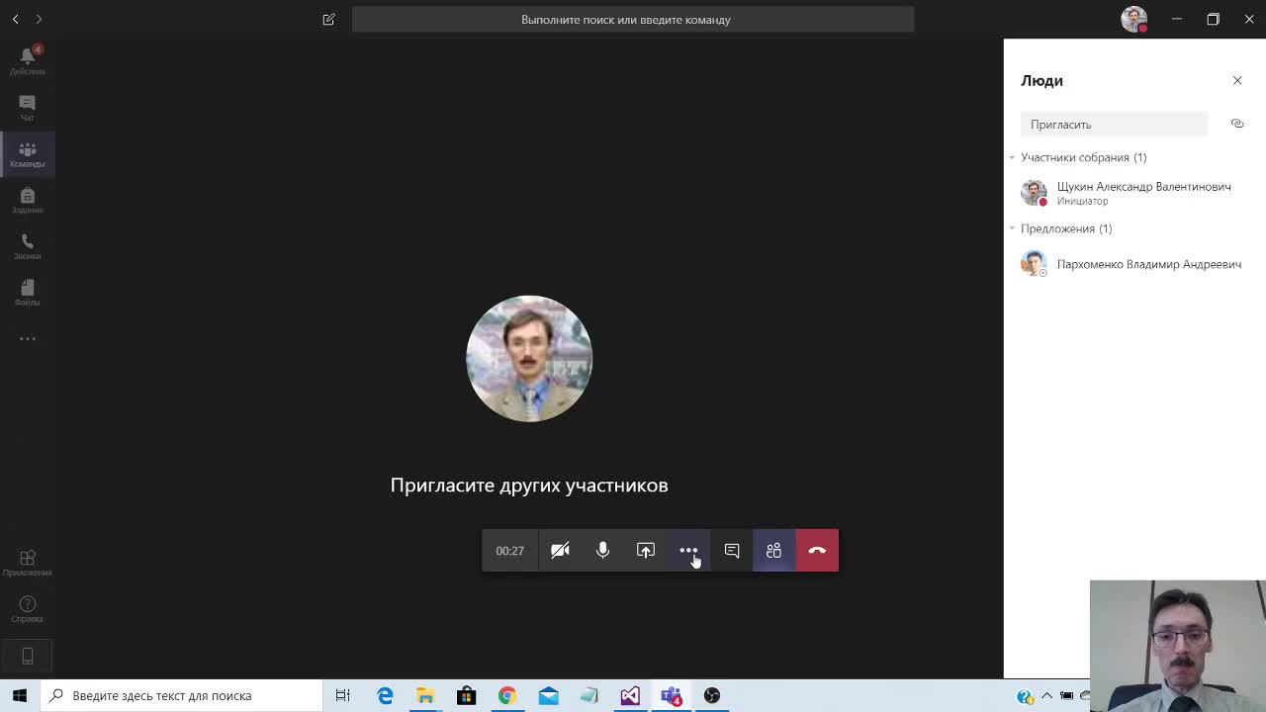Show the meeting conversation chat

click(732, 551)
